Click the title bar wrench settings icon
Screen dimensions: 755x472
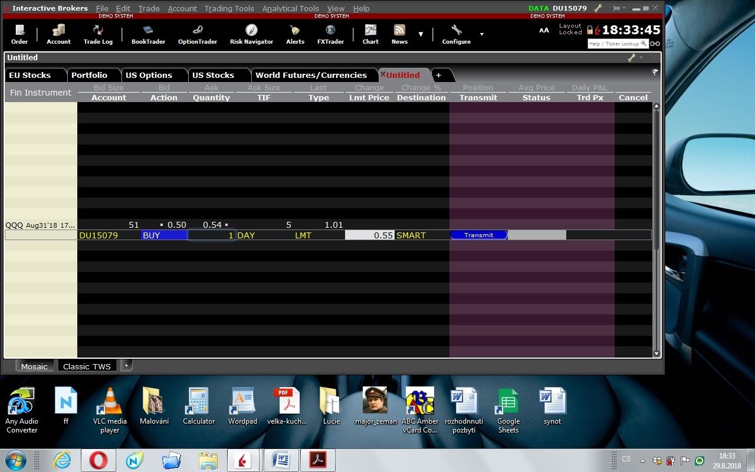(x=598, y=8)
